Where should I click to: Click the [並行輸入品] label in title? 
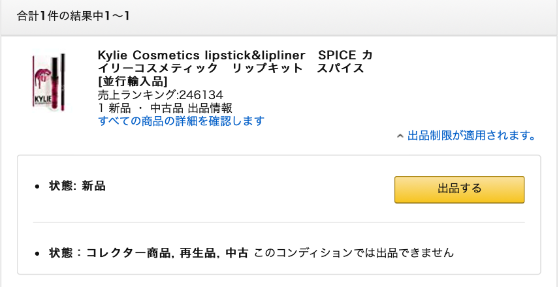[x=133, y=82]
